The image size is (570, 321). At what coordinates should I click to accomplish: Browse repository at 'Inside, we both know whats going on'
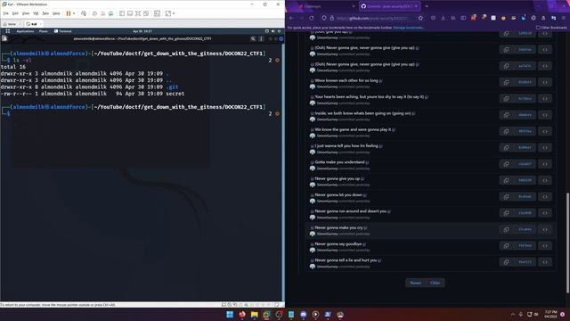coord(545,115)
